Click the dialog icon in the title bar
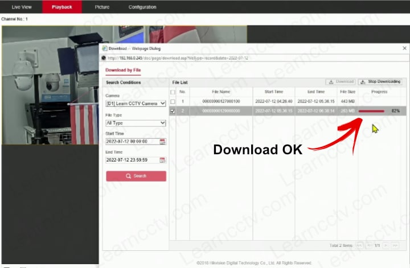410x268 pixels. point(105,49)
